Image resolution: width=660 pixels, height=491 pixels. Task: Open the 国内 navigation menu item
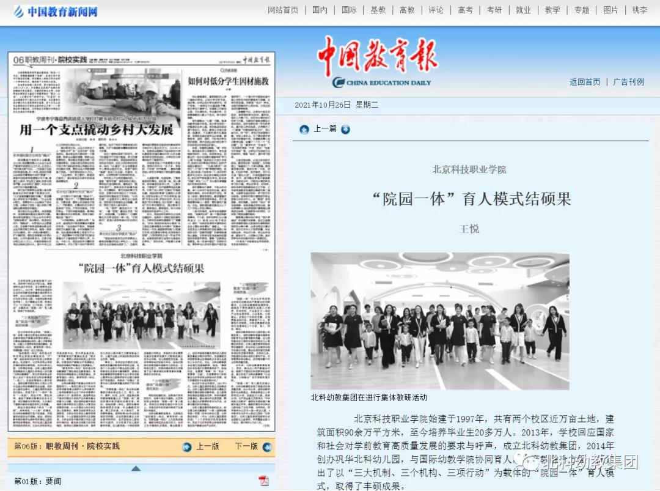pyautogui.click(x=320, y=10)
